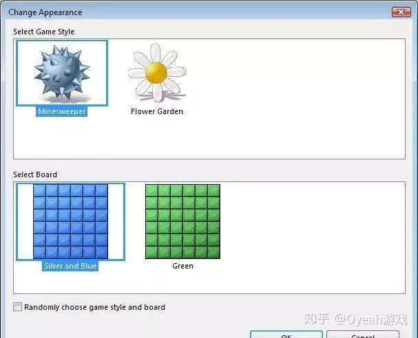Pick the Green board thumbnail
The height and width of the screenshot is (338, 418).
click(x=183, y=221)
